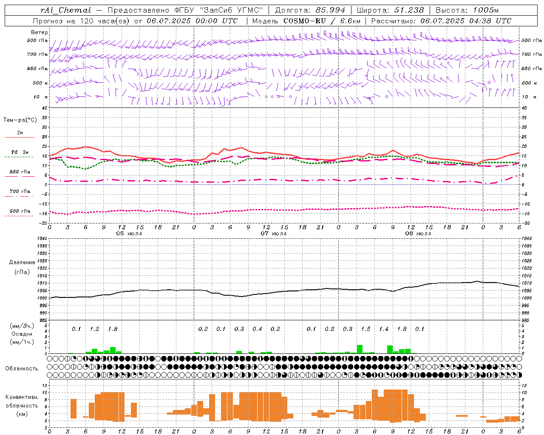Screen dimensions: 544x435
Task: Click the 1.5 precipitation total value
Action: click(x=365, y=329)
